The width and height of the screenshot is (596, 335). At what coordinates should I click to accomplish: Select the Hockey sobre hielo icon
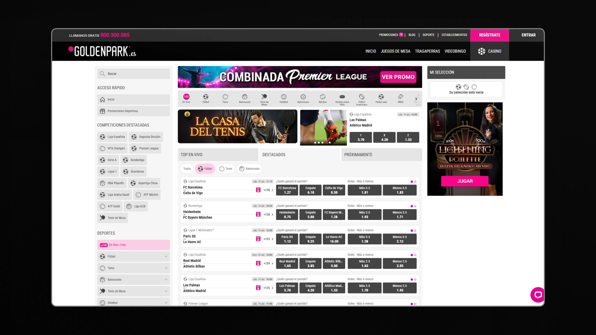coord(342,99)
